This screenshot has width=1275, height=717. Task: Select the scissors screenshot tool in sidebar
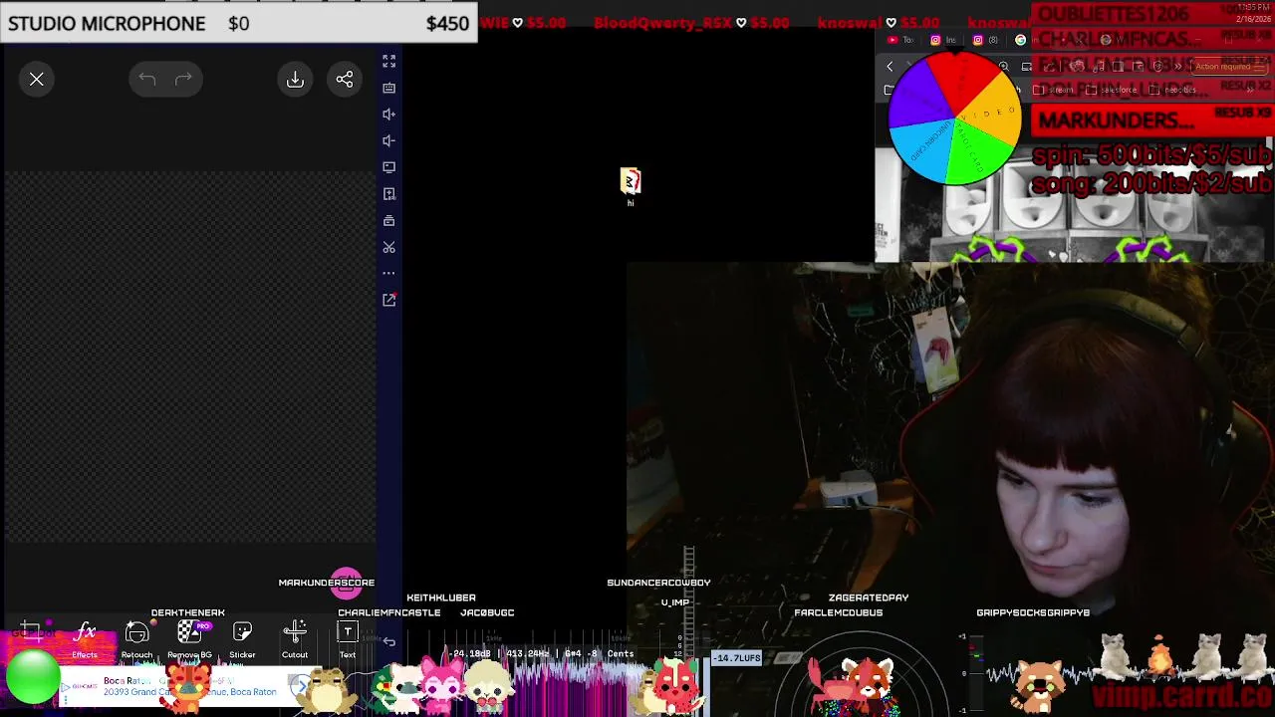tap(389, 247)
